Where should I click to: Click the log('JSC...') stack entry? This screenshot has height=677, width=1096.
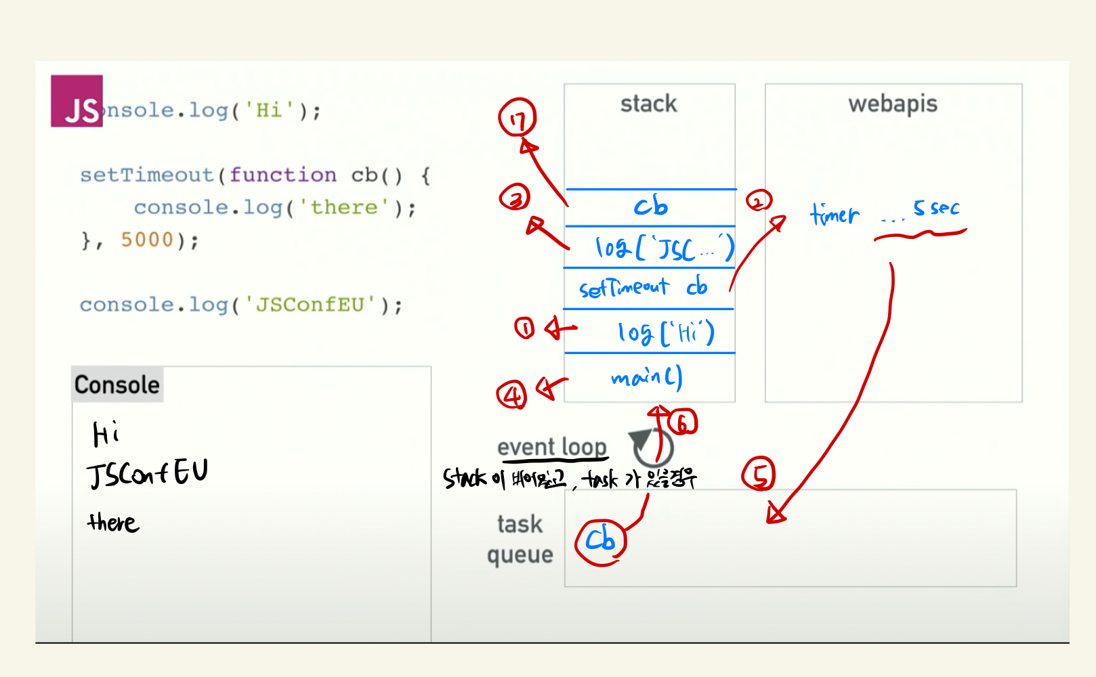pos(665,248)
